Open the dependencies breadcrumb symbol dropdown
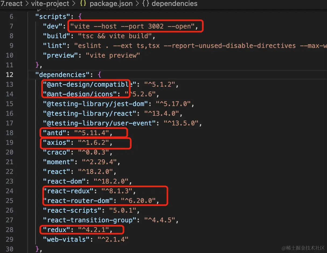The image size is (327, 253). pyautogui.click(x=174, y=4)
